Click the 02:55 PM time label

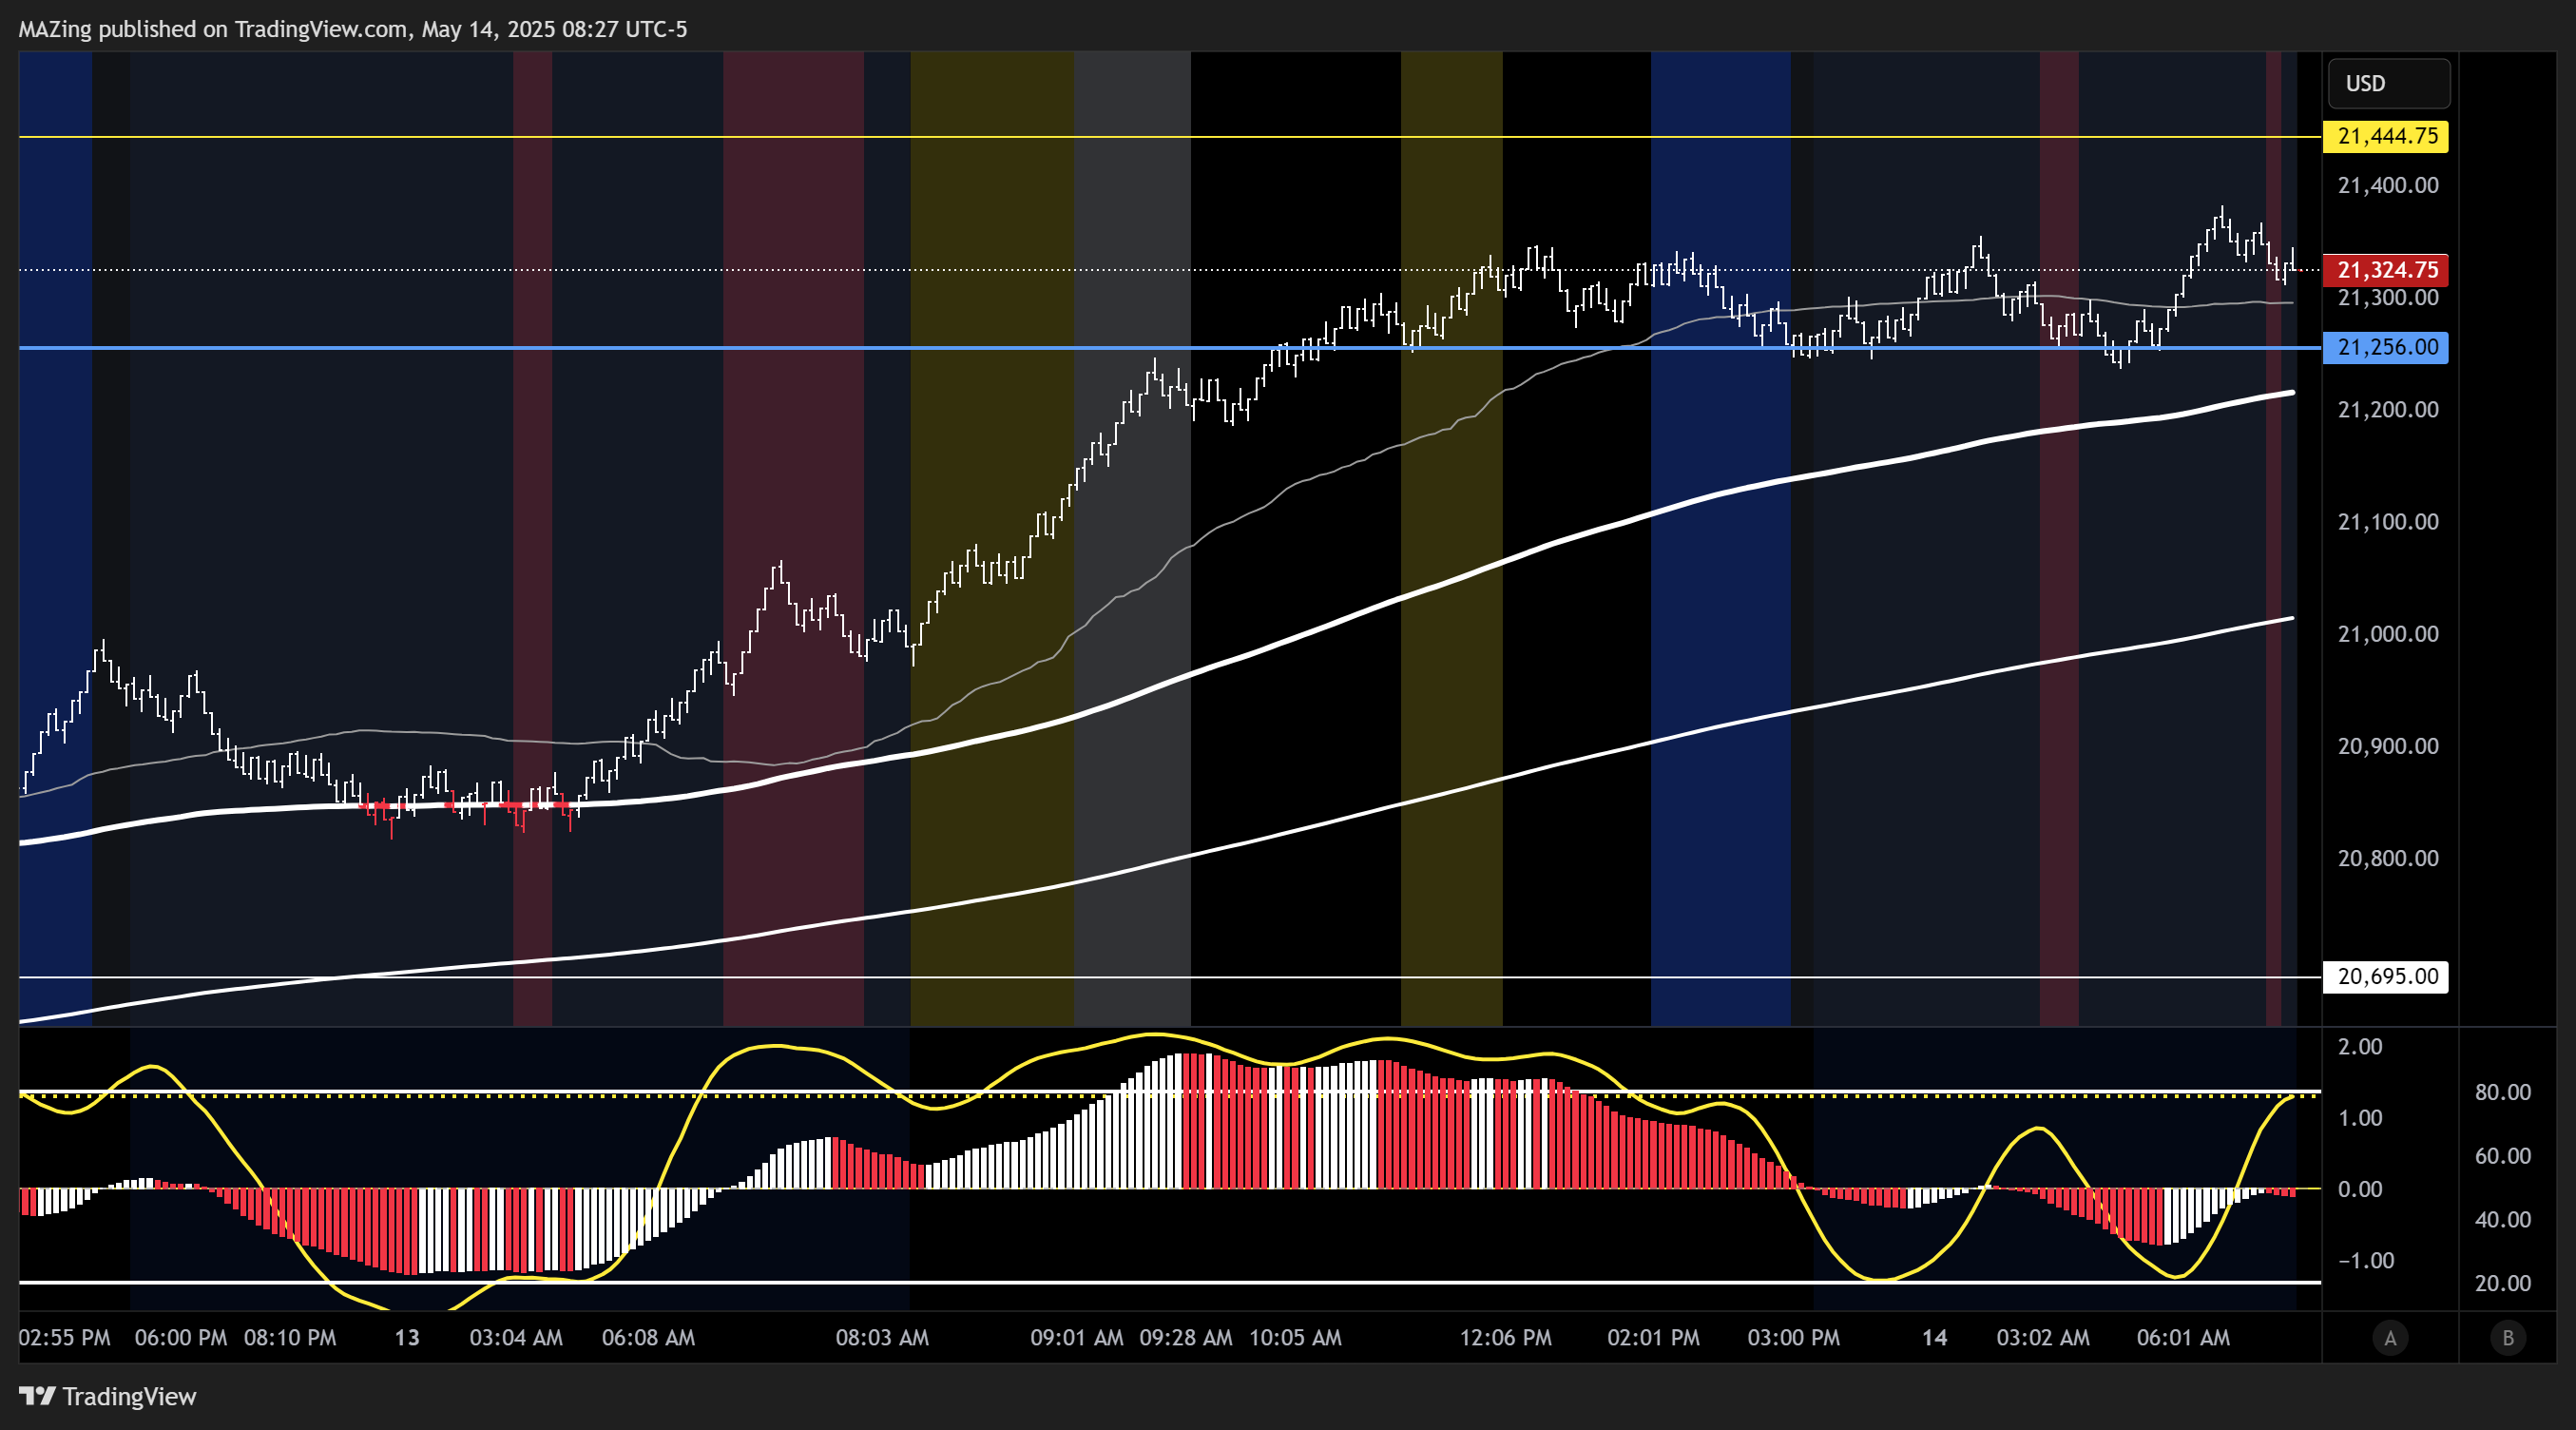(65, 1338)
